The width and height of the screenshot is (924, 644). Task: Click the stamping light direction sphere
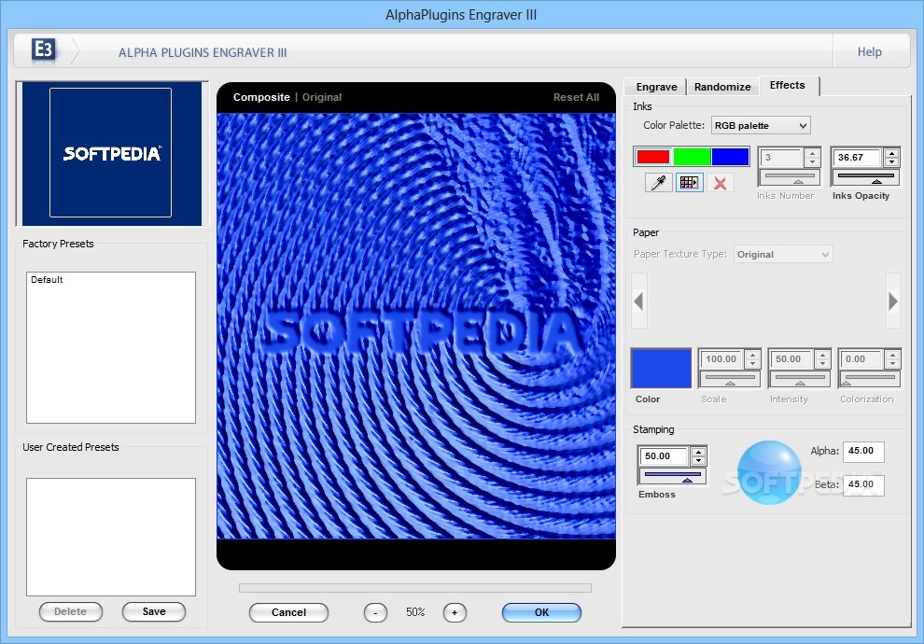click(x=768, y=472)
